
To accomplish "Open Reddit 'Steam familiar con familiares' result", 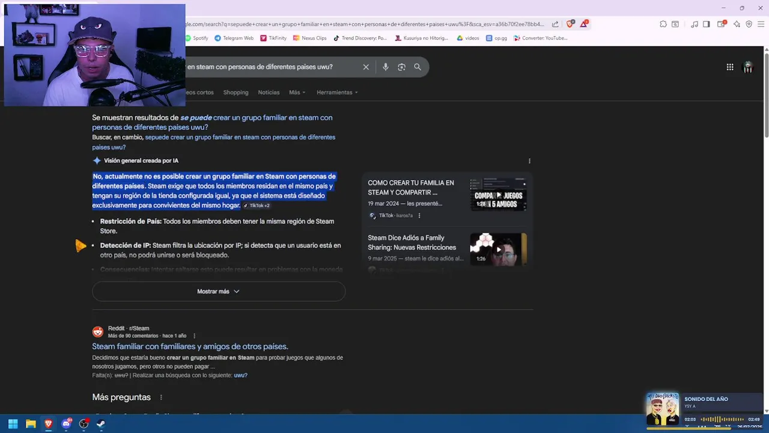I will [190, 346].
